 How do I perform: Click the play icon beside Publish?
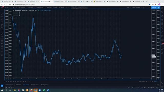[x=159, y=7]
